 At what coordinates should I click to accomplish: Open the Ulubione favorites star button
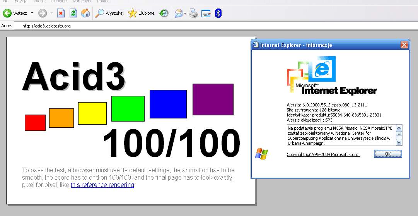141,13
